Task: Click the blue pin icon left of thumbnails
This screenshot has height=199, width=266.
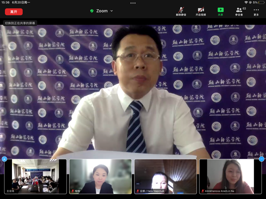Action: pos(4,159)
